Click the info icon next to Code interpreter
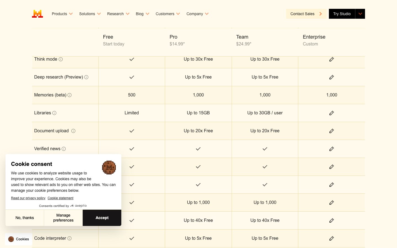 tap(69, 238)
